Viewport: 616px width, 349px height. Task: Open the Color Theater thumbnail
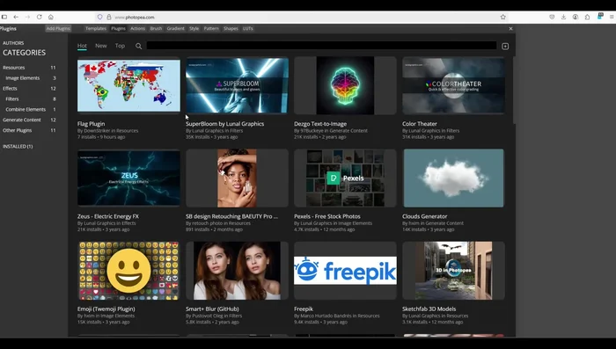(x=453, y=85)
